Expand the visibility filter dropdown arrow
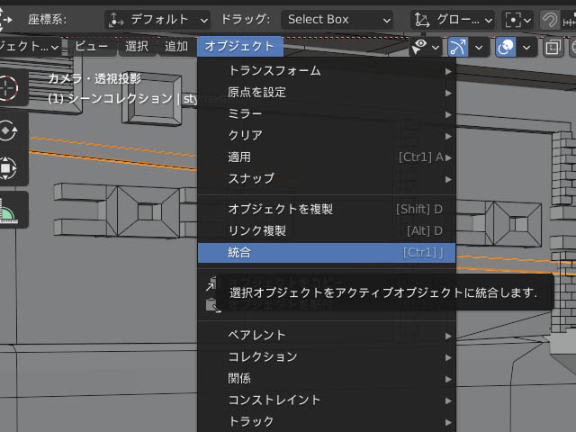The height and width of the screenshot is (432, 576). tap(436, 47)
